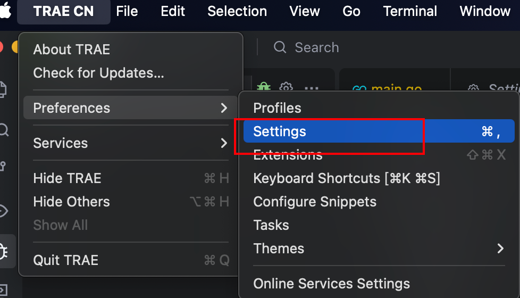
Task: Expand the Preferences submenu arrow
Action: click(223, 108)
